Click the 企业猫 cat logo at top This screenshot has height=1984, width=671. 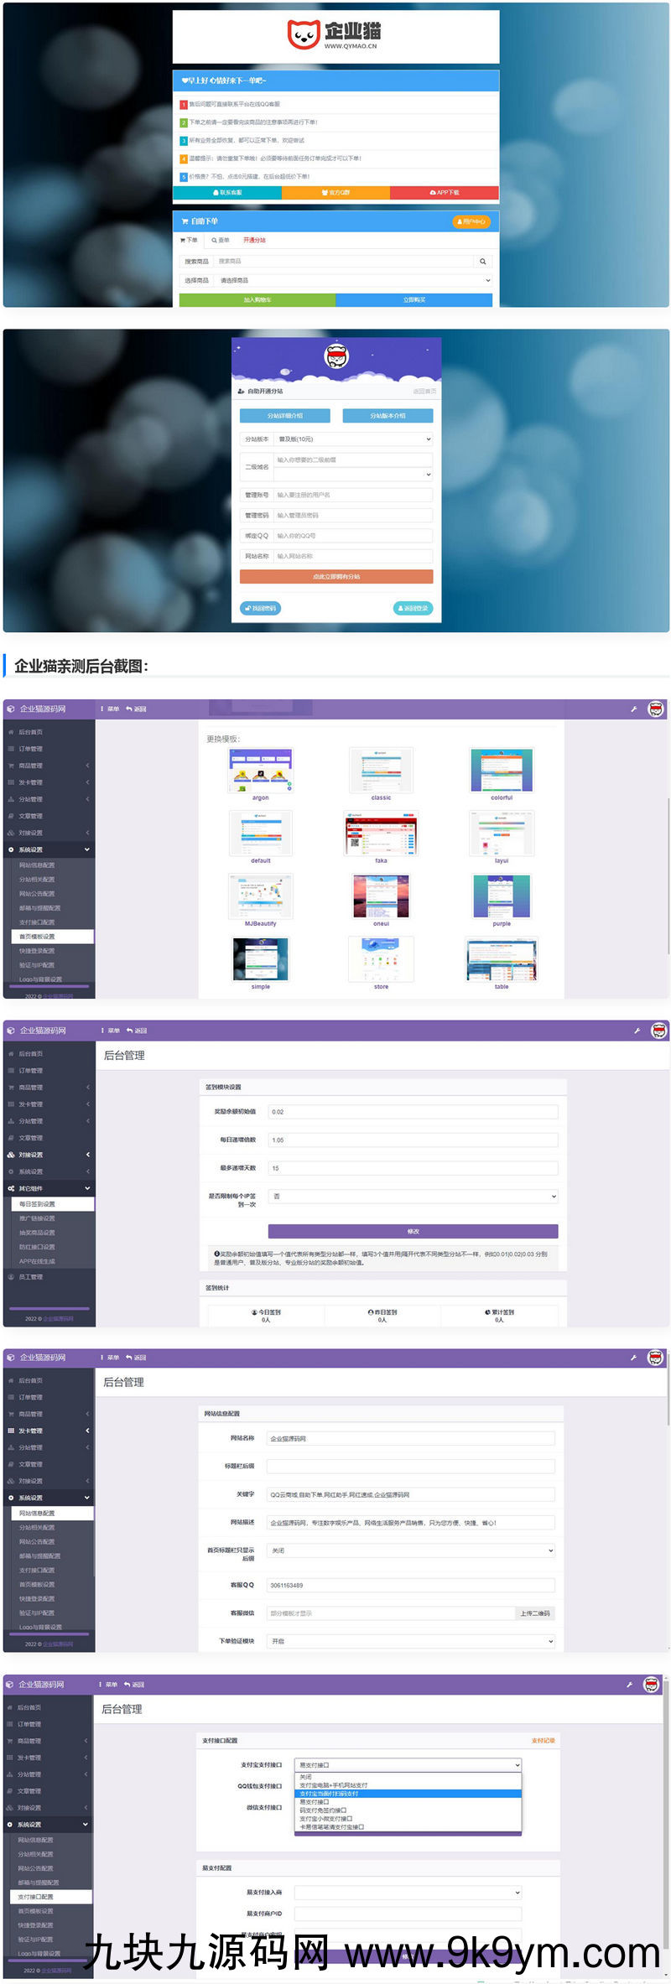point(303,34)
